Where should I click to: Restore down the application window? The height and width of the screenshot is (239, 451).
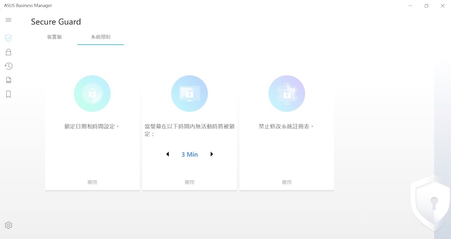coord(426,6)
